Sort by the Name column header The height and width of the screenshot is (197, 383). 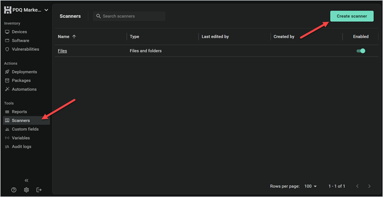click(x=63, y=37)
